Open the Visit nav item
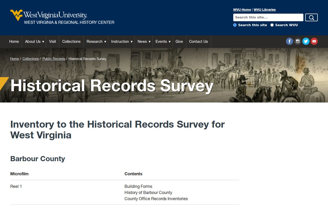This screenshot has height=205, width=328. coord(53,42)
